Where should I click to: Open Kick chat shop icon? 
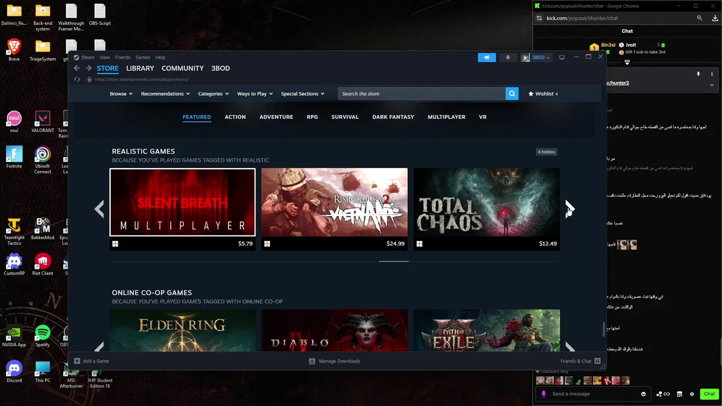pyautogui.click(x=680, y=394)
